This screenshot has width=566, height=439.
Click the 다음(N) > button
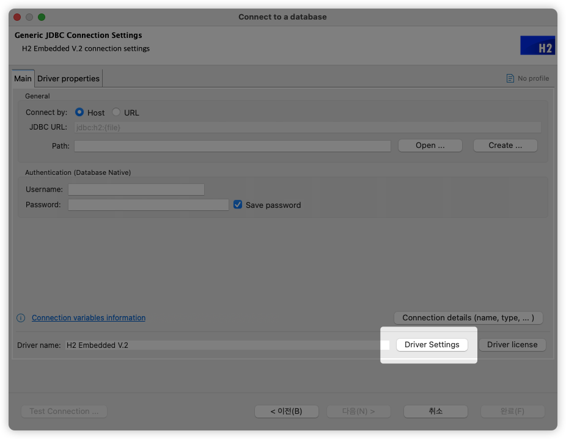coord(358,411)
